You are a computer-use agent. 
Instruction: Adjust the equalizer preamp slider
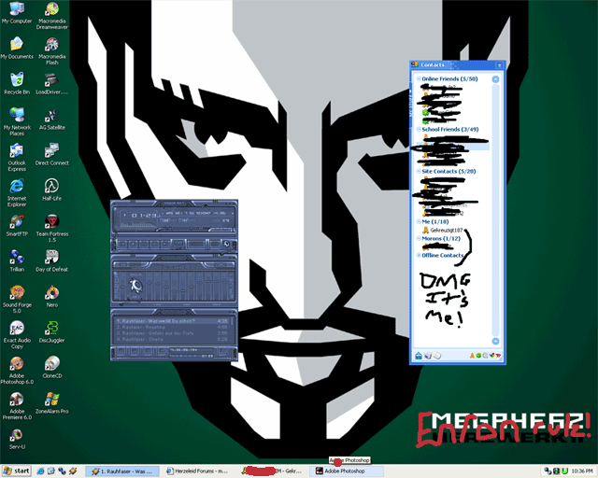tap(122, 286)
